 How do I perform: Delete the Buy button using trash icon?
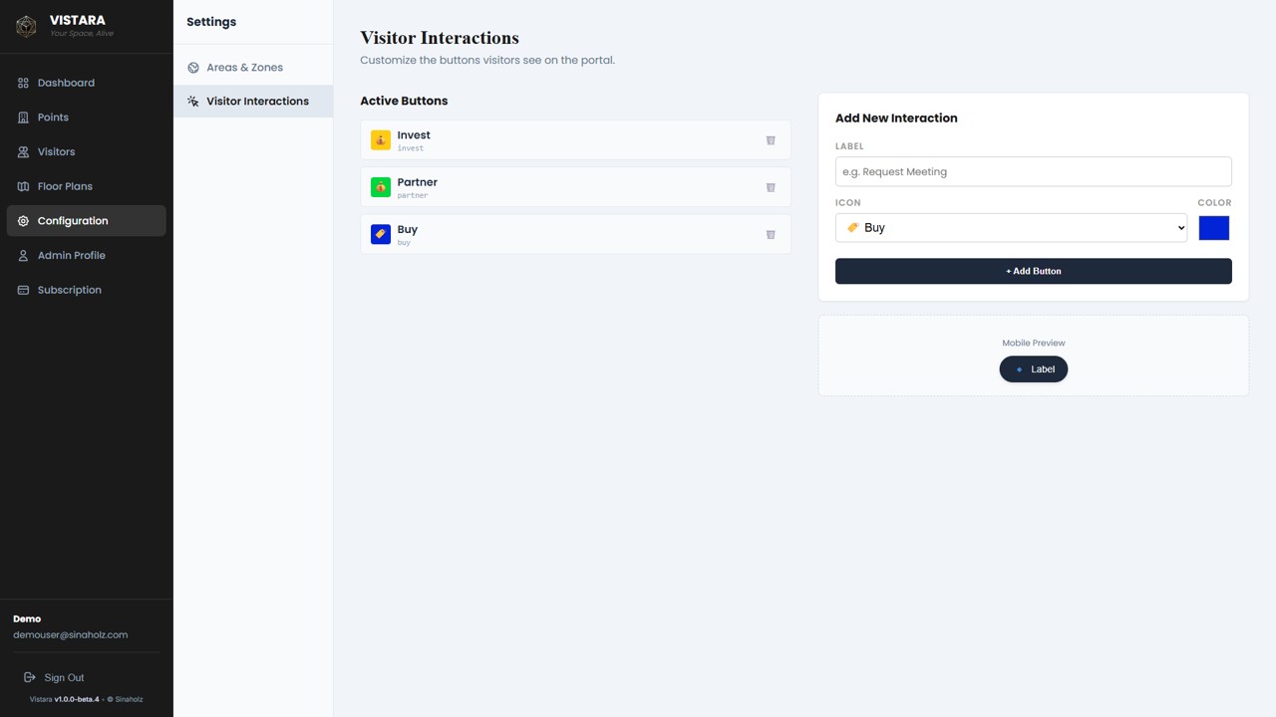(770, 234)
